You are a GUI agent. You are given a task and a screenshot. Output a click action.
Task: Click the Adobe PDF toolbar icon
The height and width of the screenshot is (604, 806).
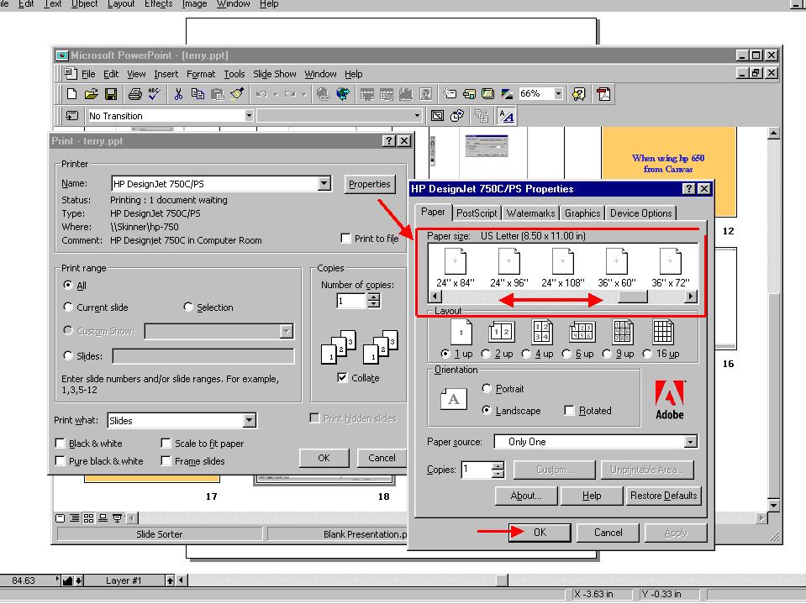(x=603, y=94)
